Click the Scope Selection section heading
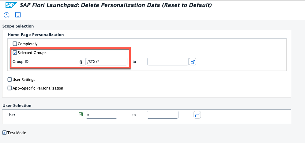 [18, 26]
